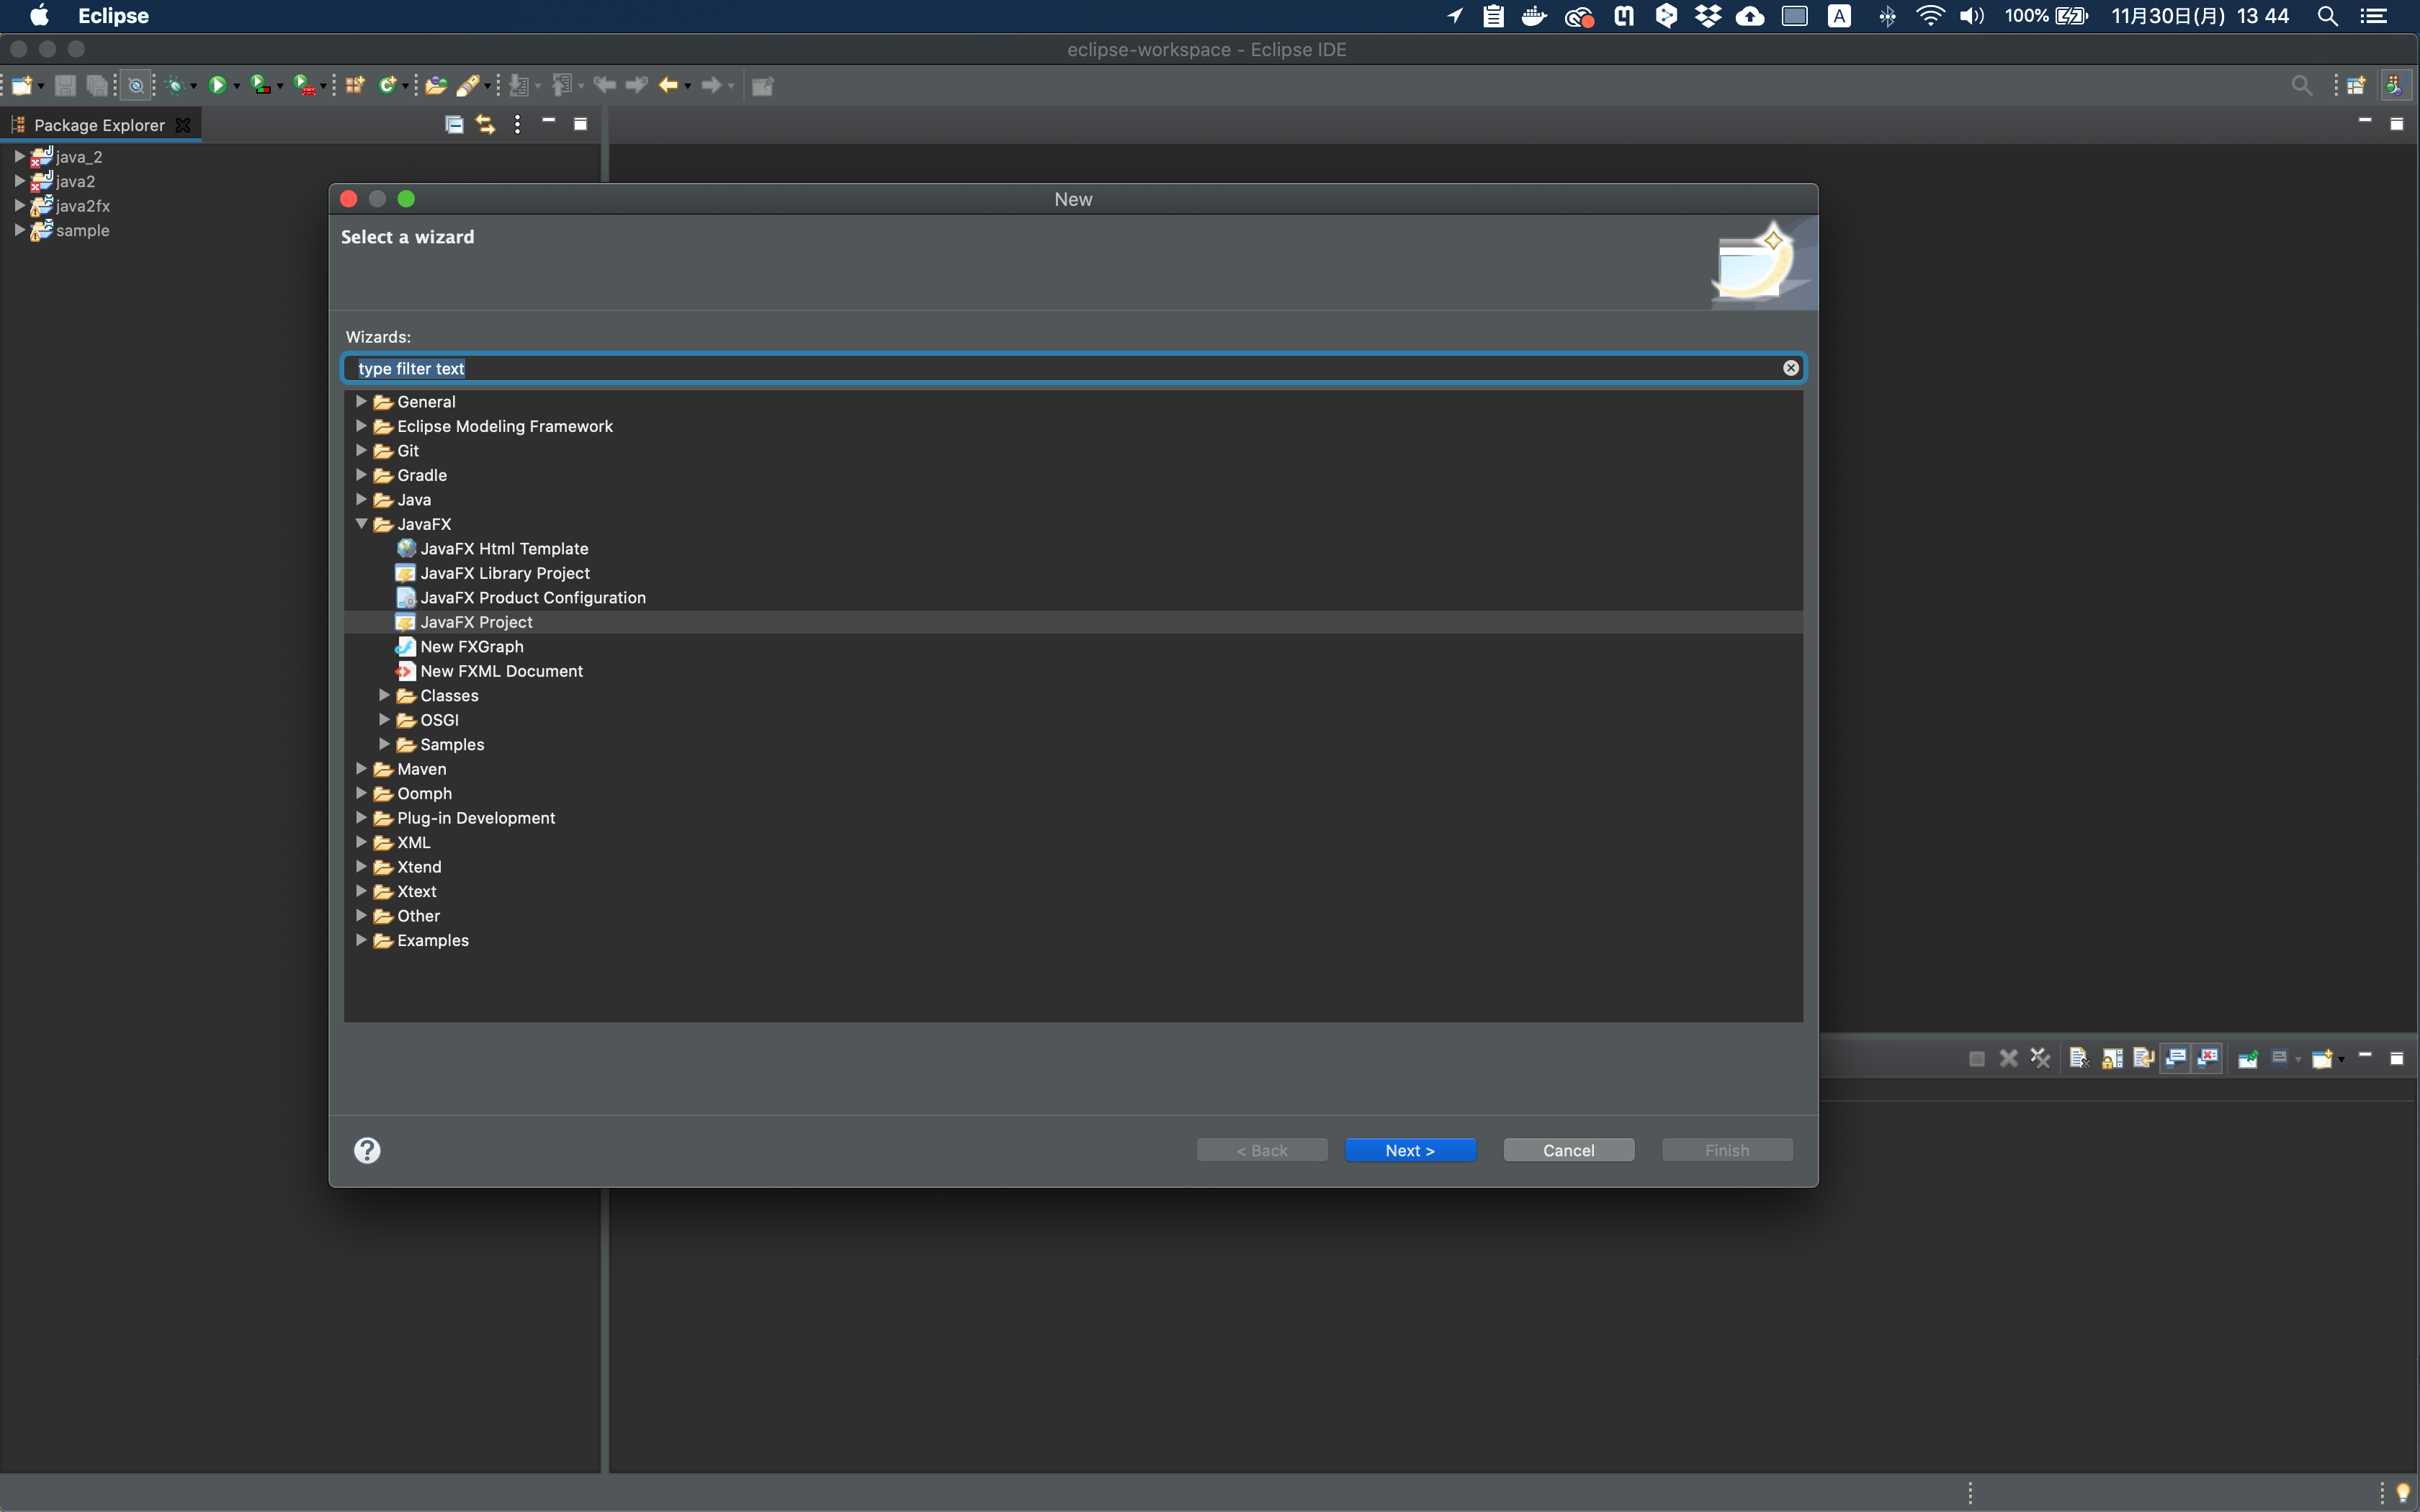Click the Open Type folder icon
Image resolution: width=2420 pixels, height=1512 pixels.
click(x=435, y=86)
